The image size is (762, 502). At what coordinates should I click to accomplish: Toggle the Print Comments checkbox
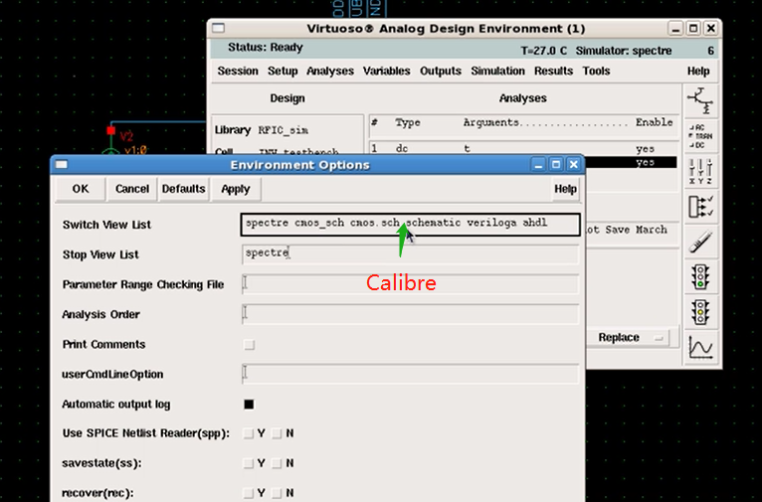tap(249, 345)
